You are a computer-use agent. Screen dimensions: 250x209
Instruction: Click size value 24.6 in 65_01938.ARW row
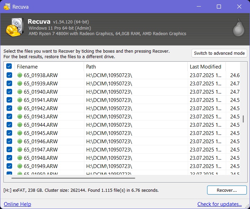tap(235, 75)
